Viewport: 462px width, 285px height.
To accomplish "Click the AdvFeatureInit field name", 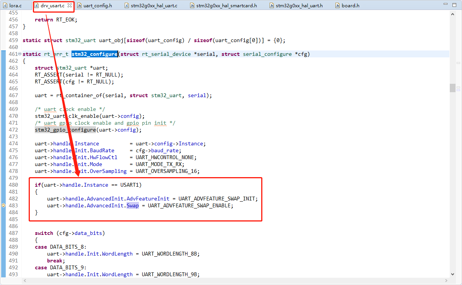I will 148,199.
